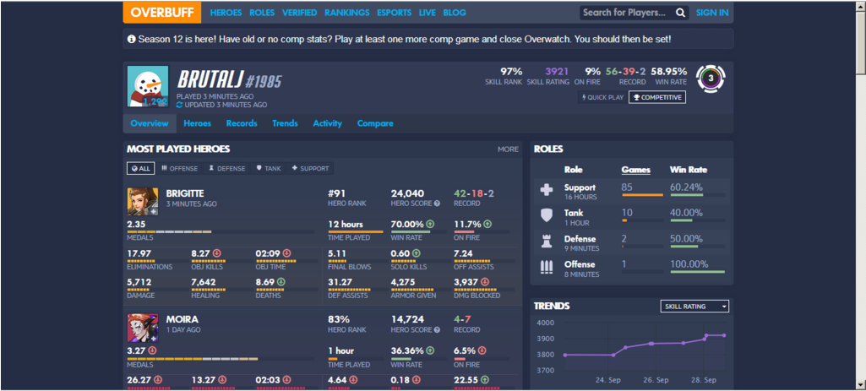The image size is (866, 391).
Task: Click the info icon in the Season 12 notice
Action: point(132,39)
